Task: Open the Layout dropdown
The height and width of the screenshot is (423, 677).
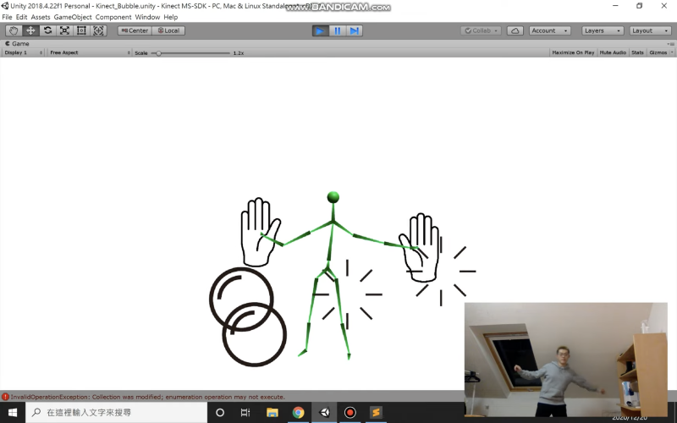Action: coord(650,30)
